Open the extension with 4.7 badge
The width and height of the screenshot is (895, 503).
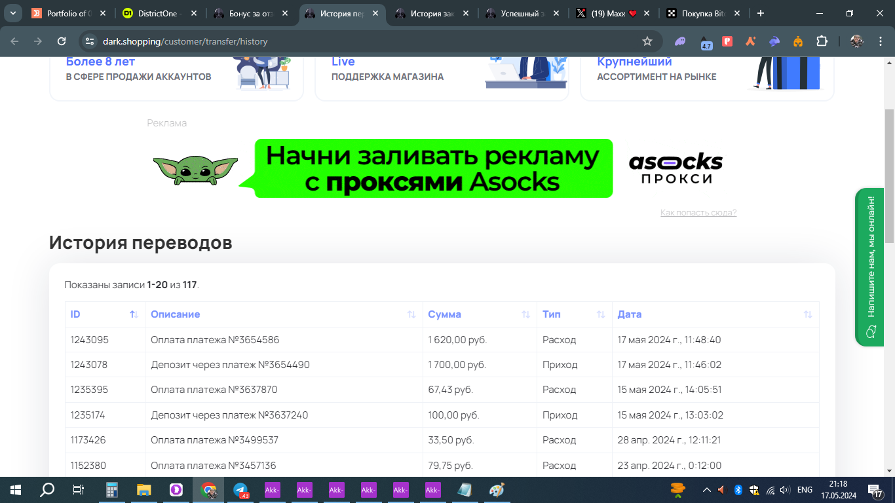point(706,42)
